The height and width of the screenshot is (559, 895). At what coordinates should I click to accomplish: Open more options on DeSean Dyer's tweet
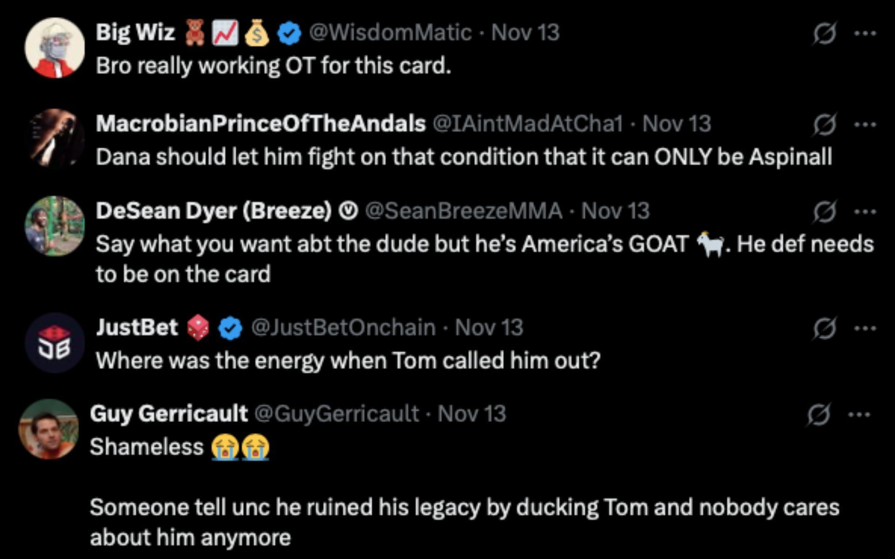pos(865,212)
